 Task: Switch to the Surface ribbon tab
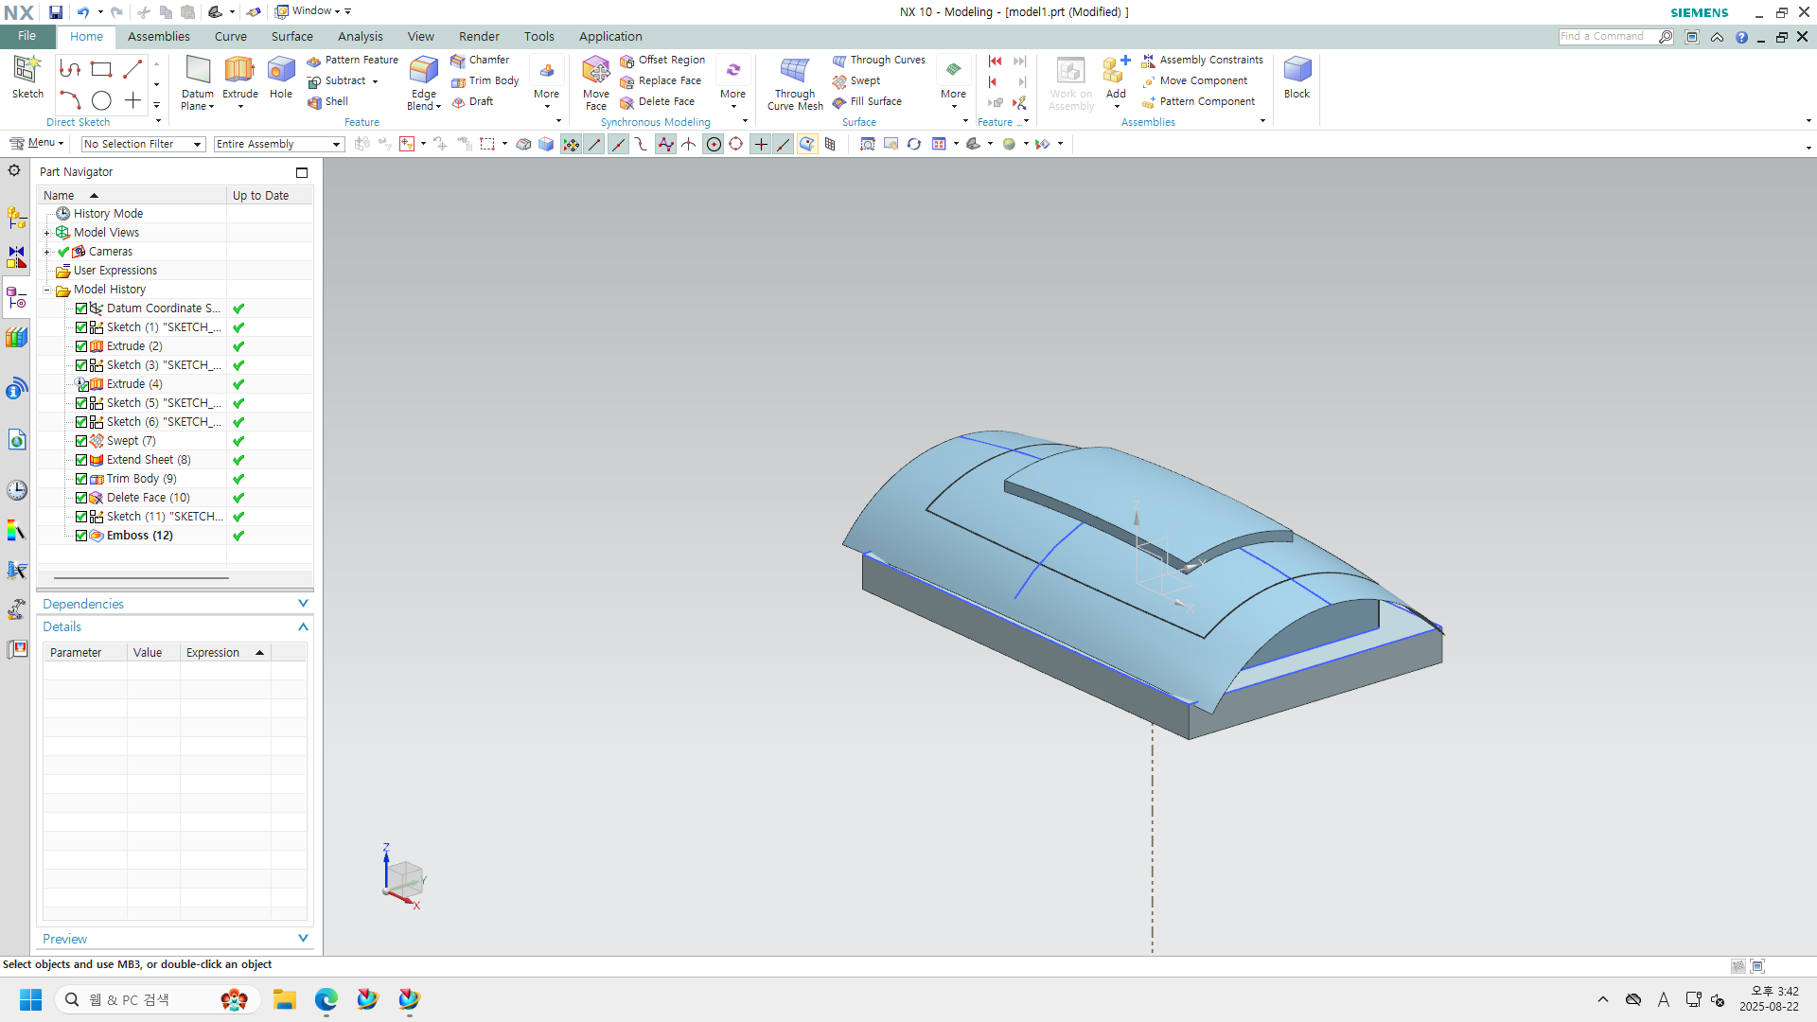coord(291,36)
